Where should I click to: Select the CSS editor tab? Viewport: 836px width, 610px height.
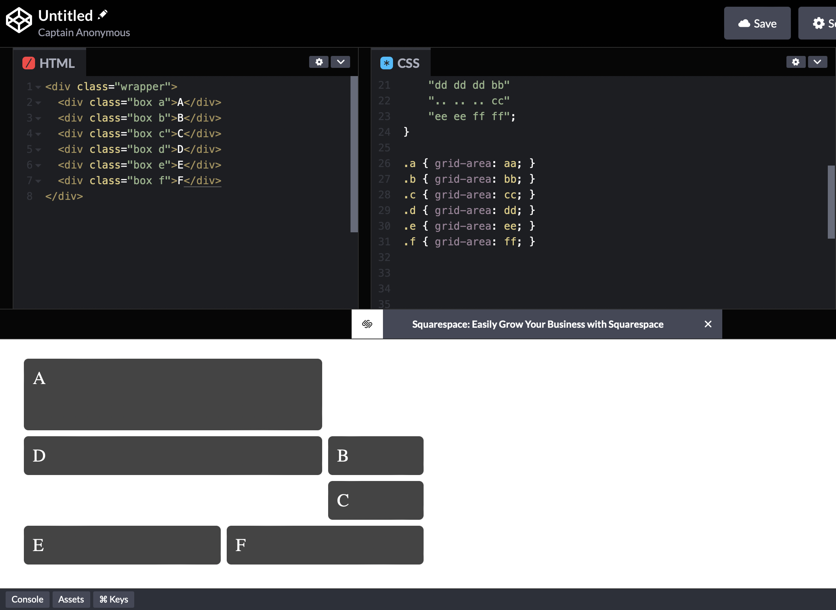pos(401,63)
